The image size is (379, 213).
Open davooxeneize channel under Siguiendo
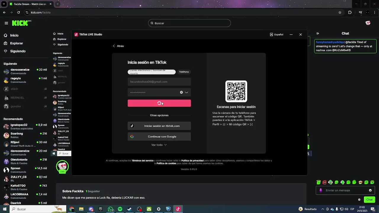point(25,71)
